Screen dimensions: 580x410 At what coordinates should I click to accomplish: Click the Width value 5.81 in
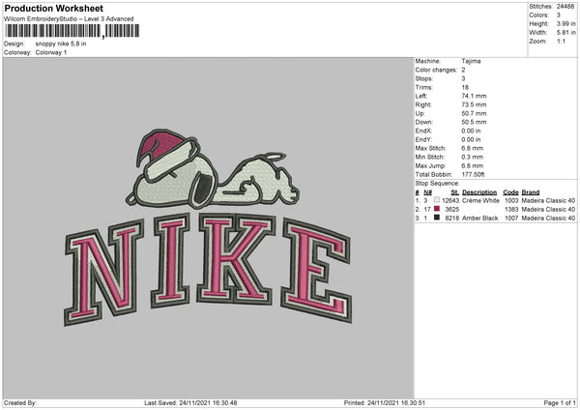tap(565, 33)
